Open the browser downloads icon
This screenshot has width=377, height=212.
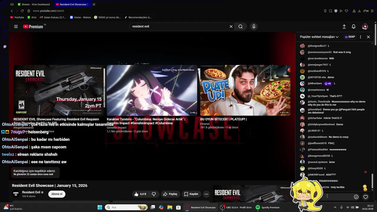[360, 11]
